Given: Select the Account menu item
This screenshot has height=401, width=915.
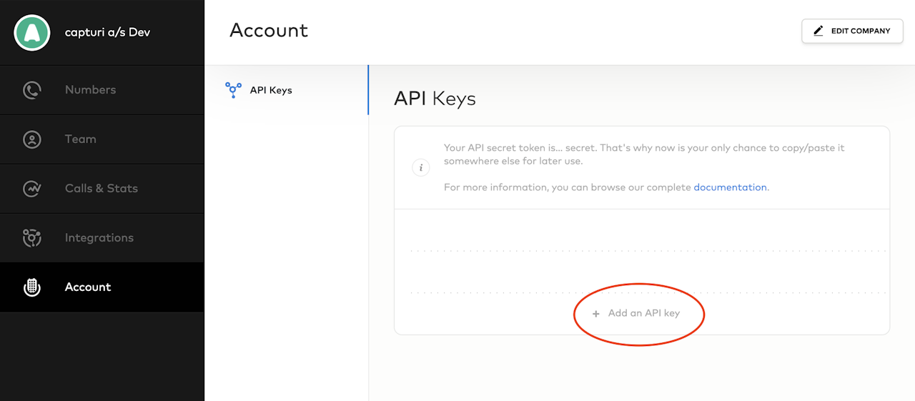Looking at the screenshot, I should tap(88, 287).
